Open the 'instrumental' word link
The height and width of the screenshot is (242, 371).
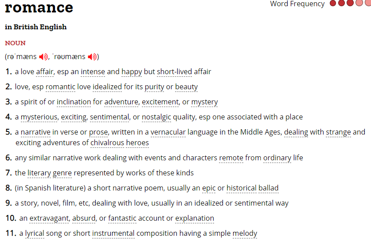click(x=113, y=233)
